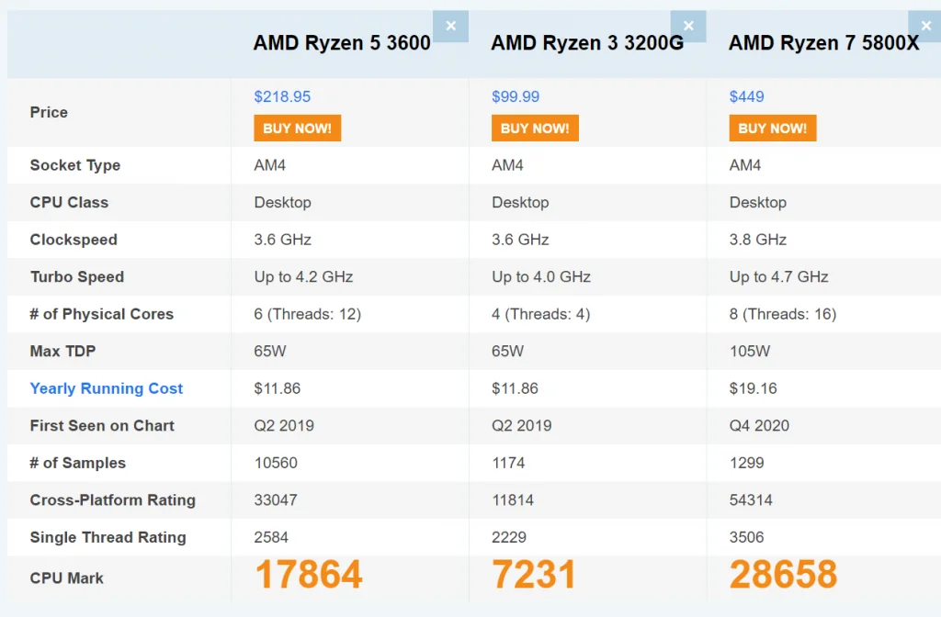Click the 54314 cross-platform rating
The width and height of the screenshot is (941, 617).
[x=751, y=500]
